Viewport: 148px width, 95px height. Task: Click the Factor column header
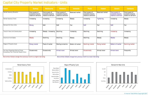[x=16, y=9]
